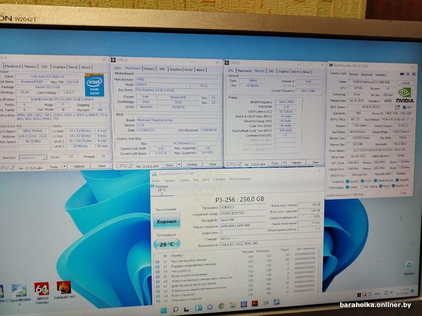The width and height of the screenshot is (422, 316).
Task: Toggle the UEFI checkbox in GPU-Z
Action: [x=404, y=107]
